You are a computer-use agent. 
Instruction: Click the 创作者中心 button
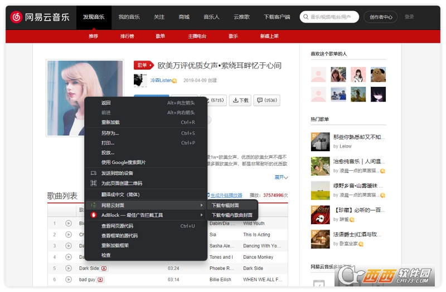(381, 17)
